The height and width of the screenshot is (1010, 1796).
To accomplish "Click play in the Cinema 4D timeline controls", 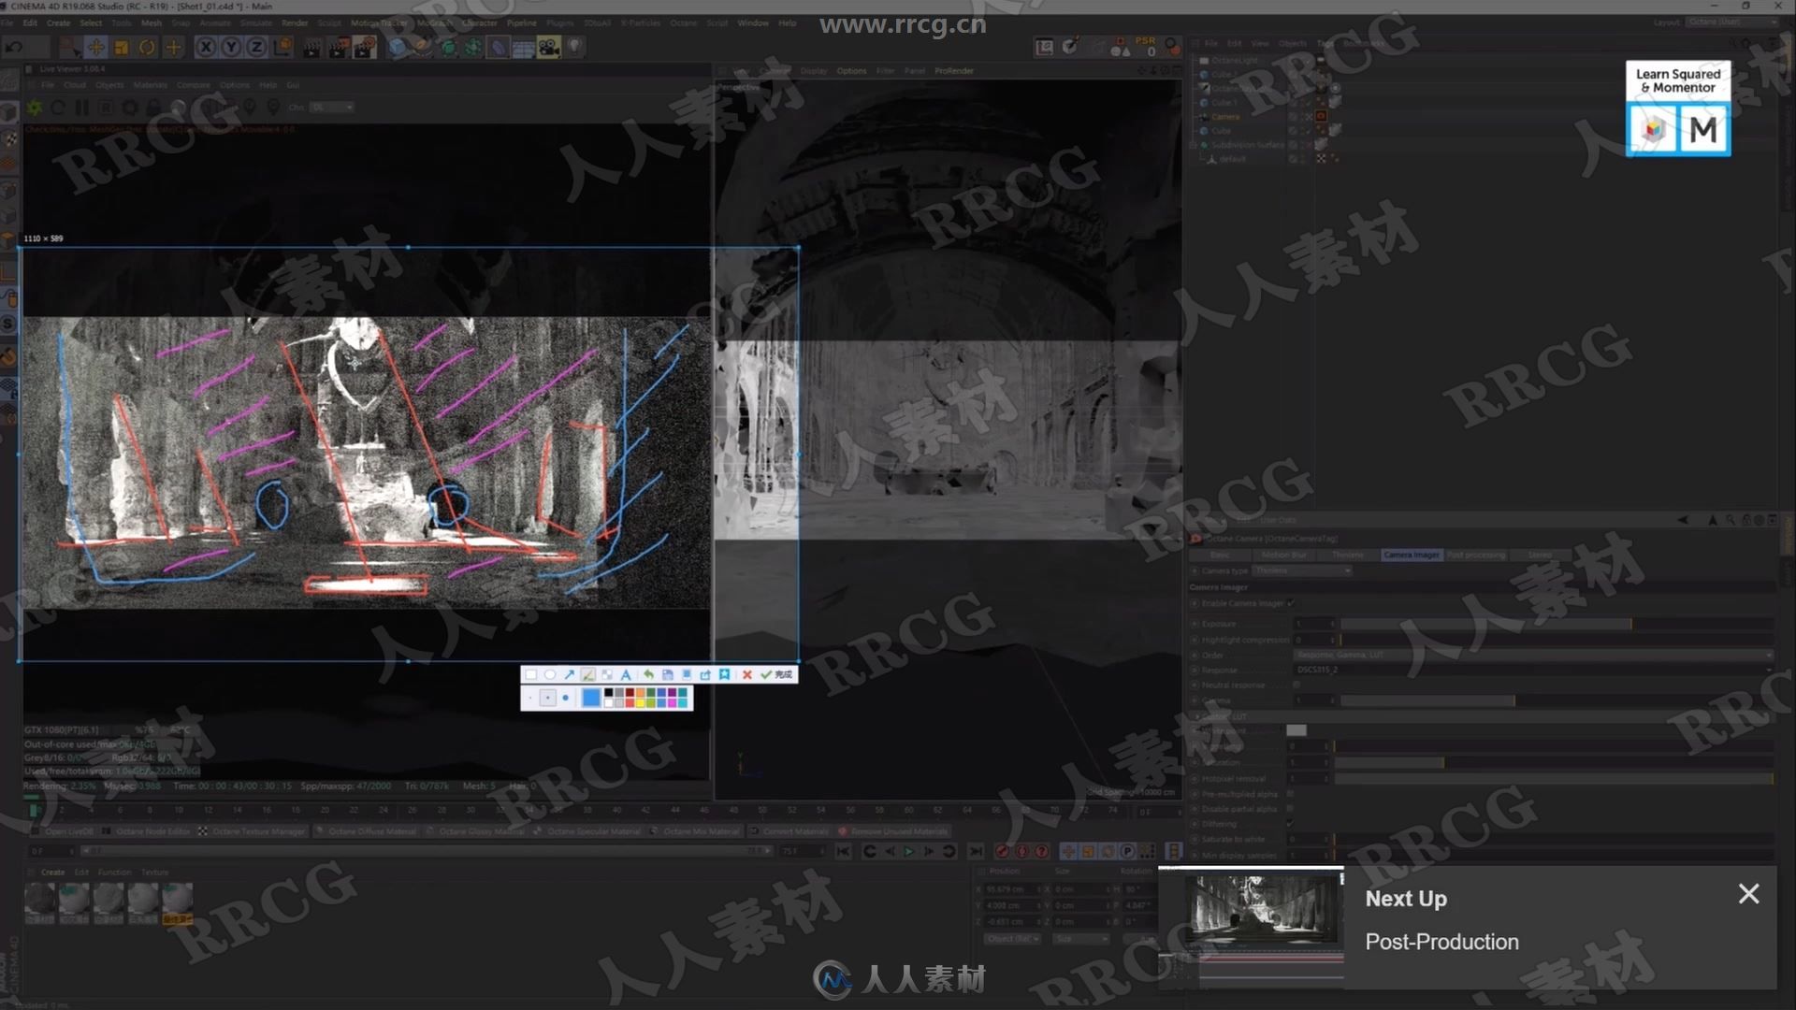I will point(907,851).
